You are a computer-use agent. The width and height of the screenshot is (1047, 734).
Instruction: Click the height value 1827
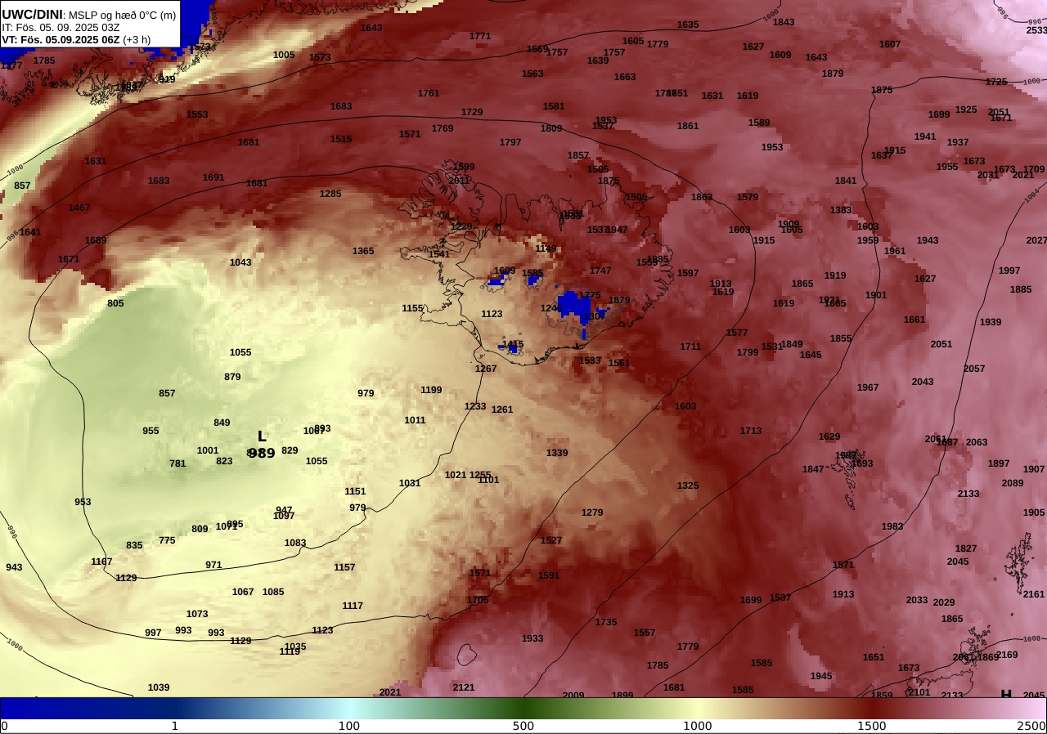(966, 548)
